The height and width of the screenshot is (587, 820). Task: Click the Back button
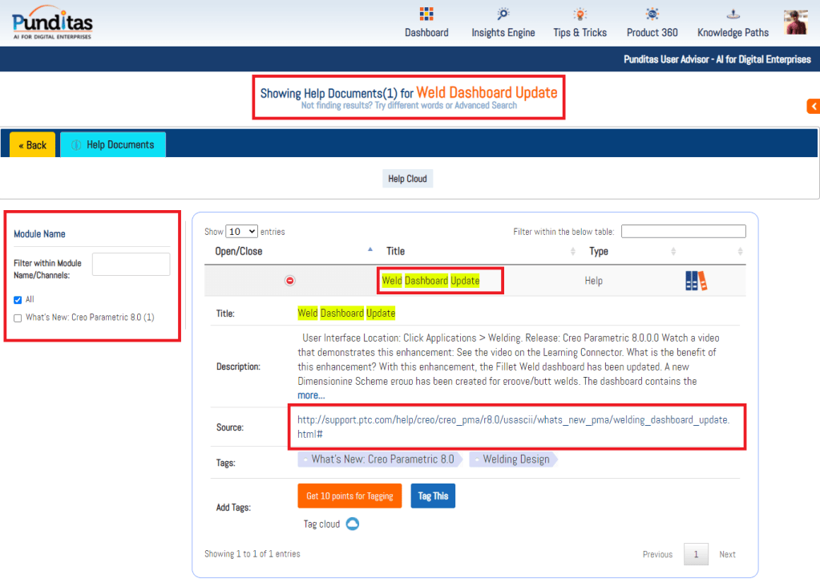pos(33,145)
